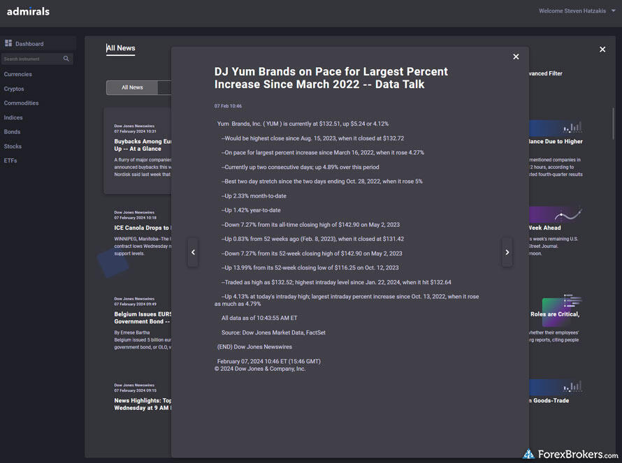Click the admirals logo
This screenshot has width=622, height=463.
tap(28, 11)
